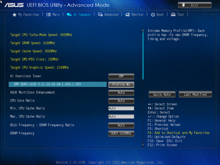
Task: Click Target CPU Graphics Speed text
Action: [x=40, y=67]
